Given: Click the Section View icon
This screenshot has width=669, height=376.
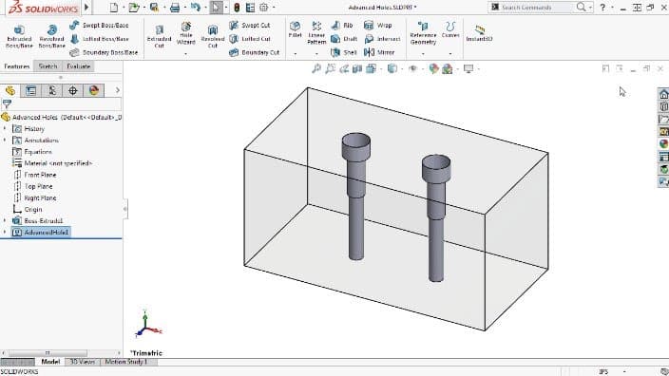Looking at the screenshot, I should pyautogui.click(x=357, y=68).
